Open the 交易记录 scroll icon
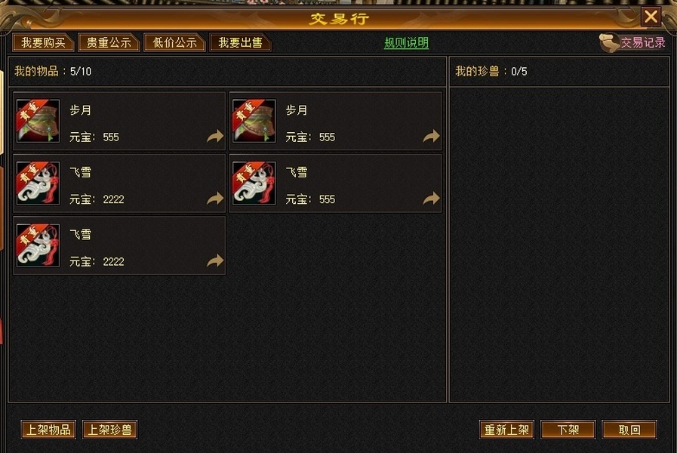Screen dimensions: 677x453 tap(609, 43)
